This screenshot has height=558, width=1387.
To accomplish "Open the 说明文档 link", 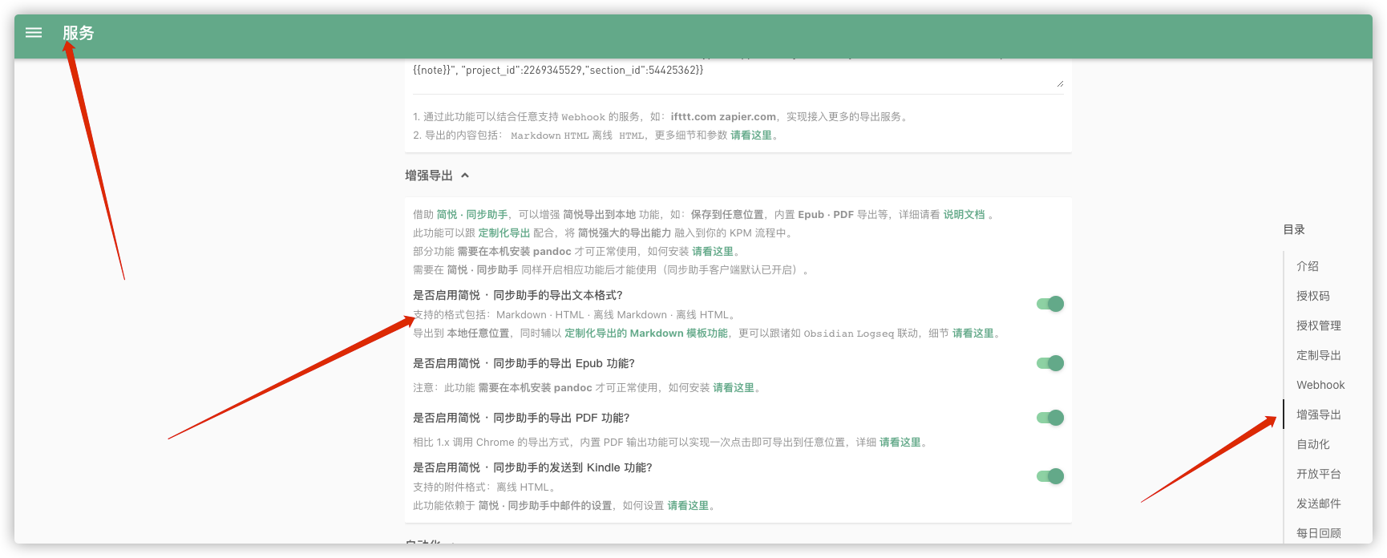I will [x=964, y=214].
